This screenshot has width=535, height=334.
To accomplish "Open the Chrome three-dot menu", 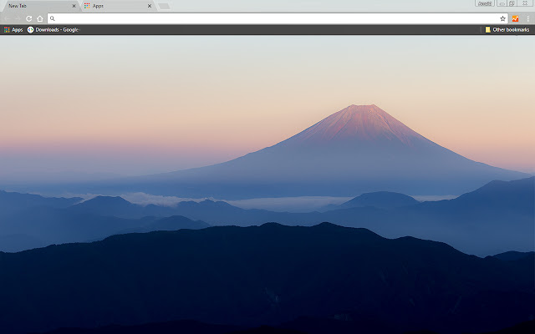I will (527, 18).
